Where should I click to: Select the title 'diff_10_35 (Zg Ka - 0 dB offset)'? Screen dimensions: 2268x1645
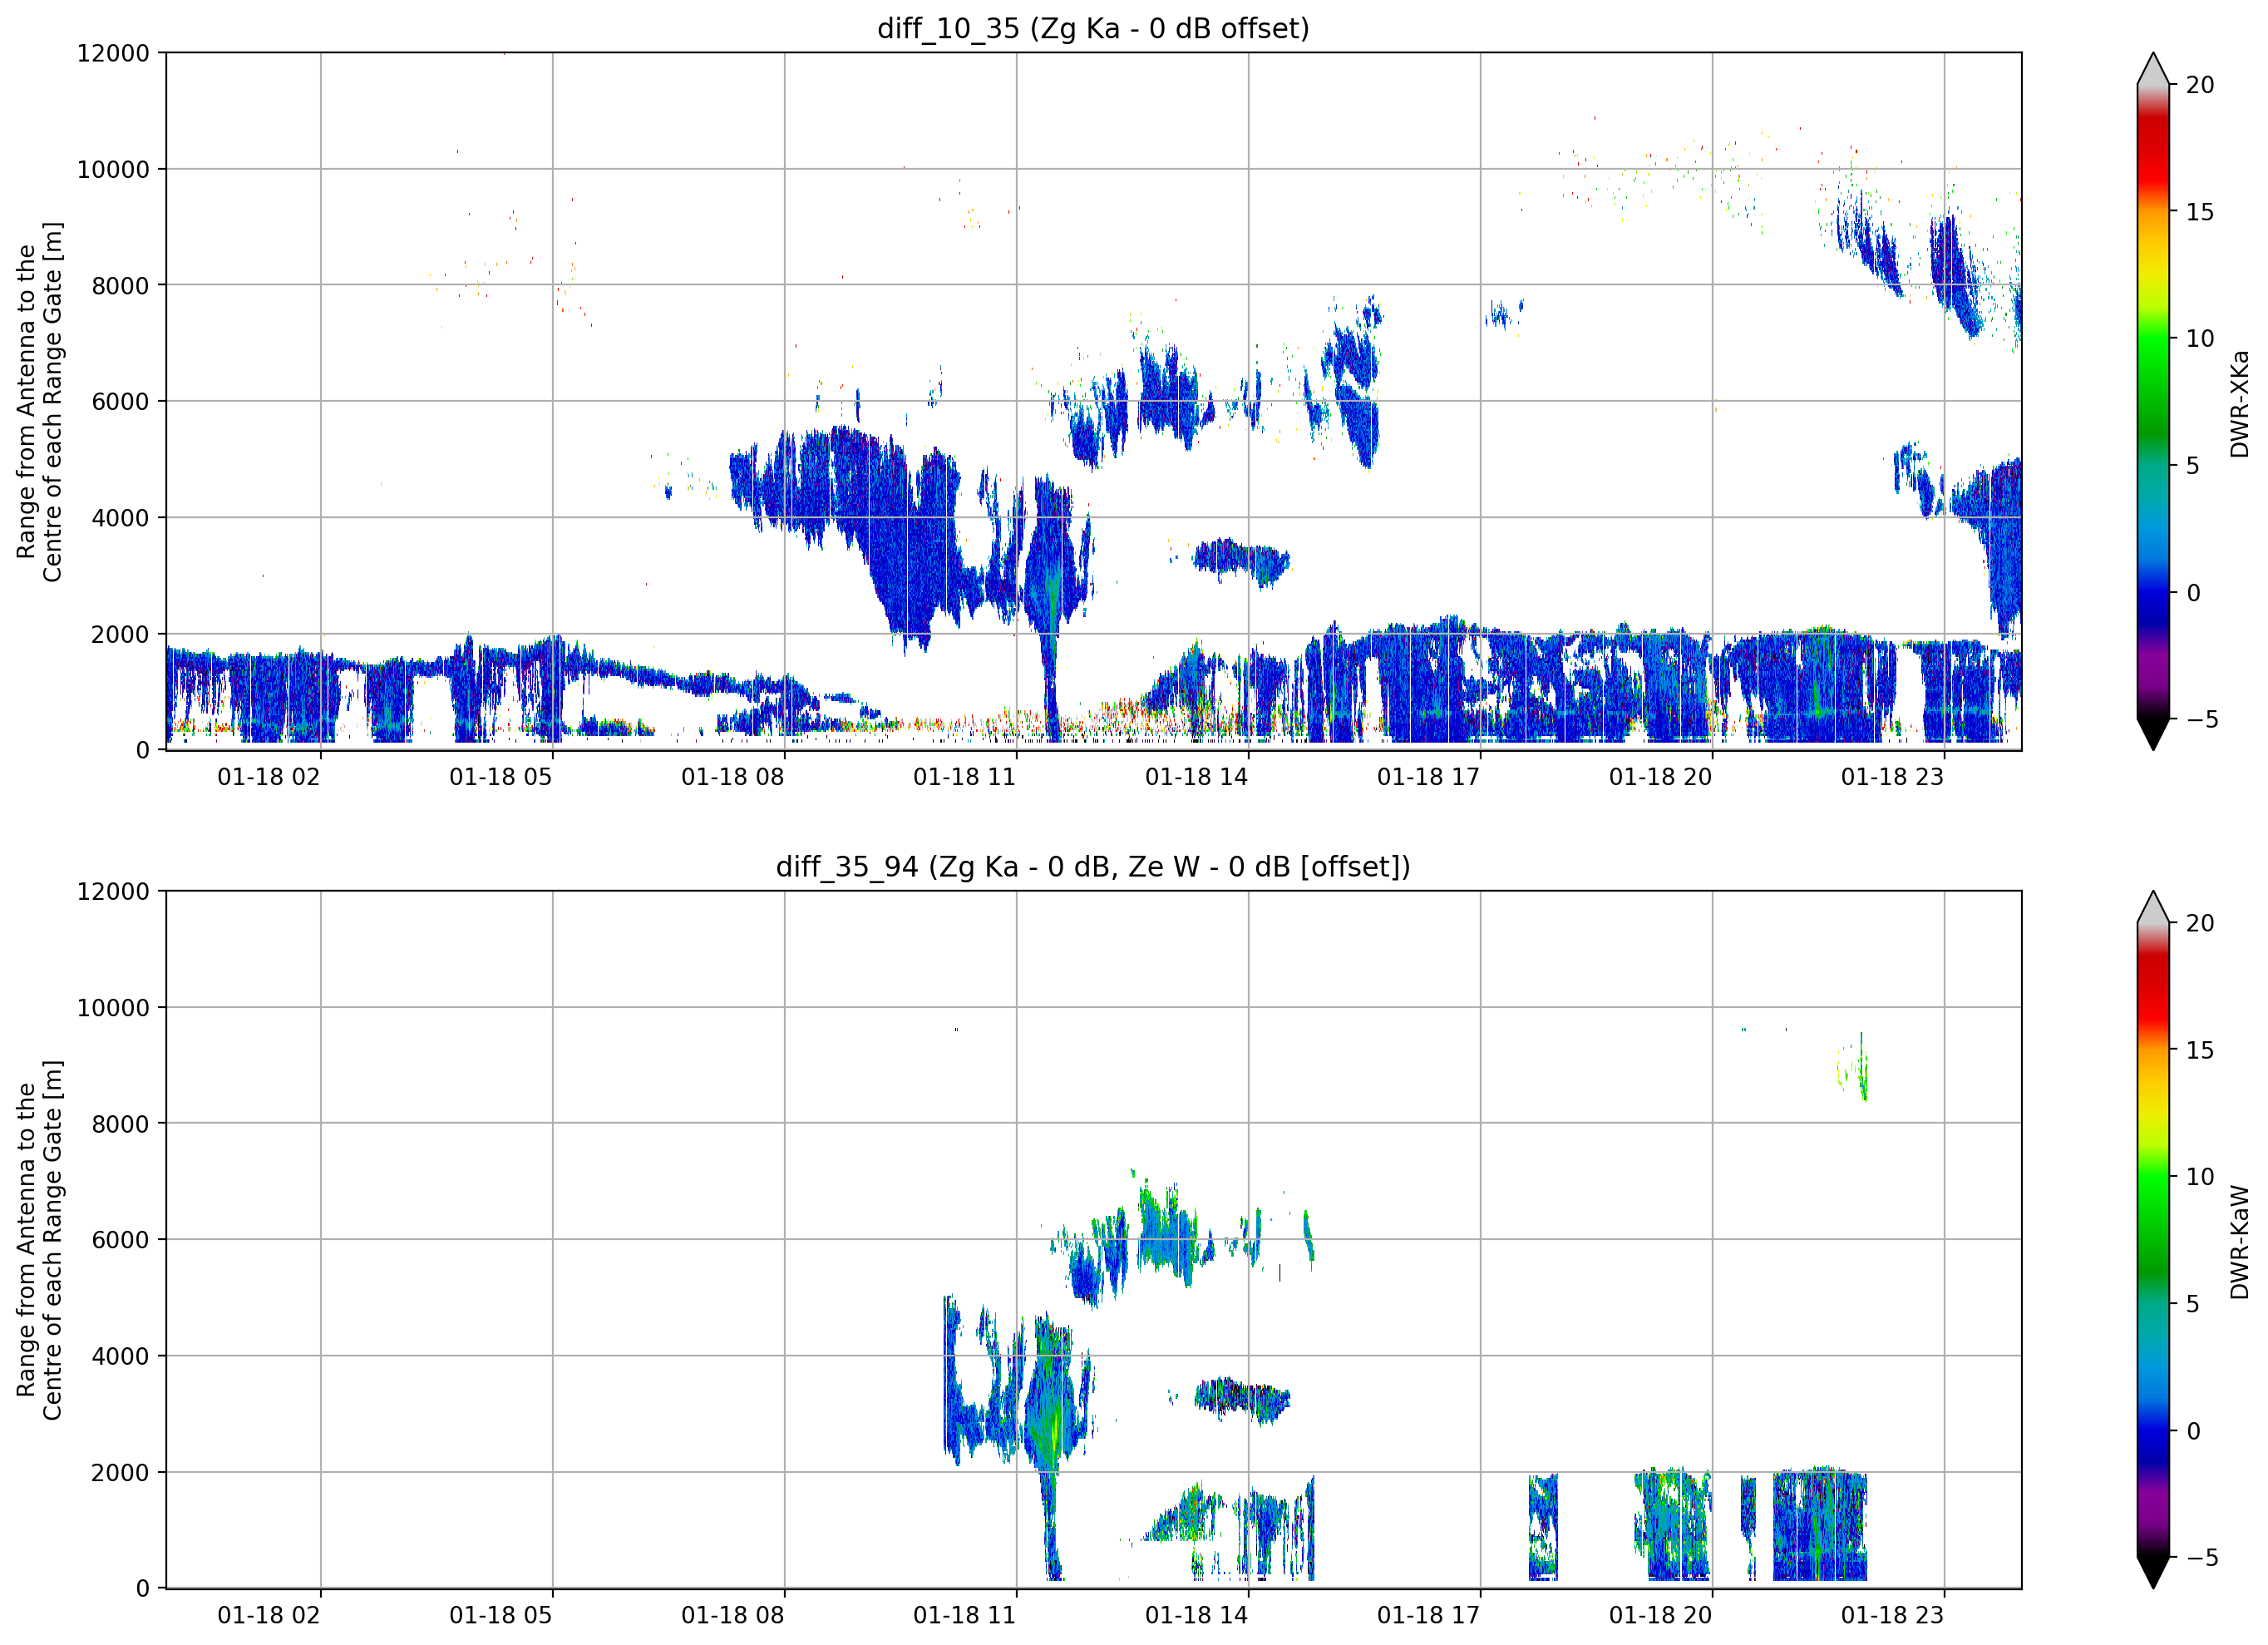1093,29
